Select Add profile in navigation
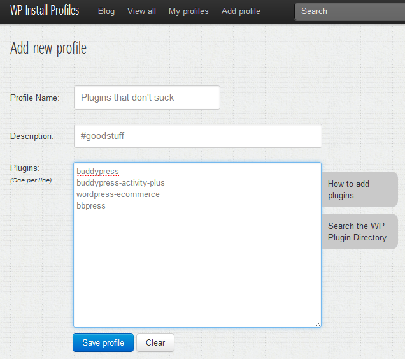This screenshot has width=405, height=359. tap(241, 11)
